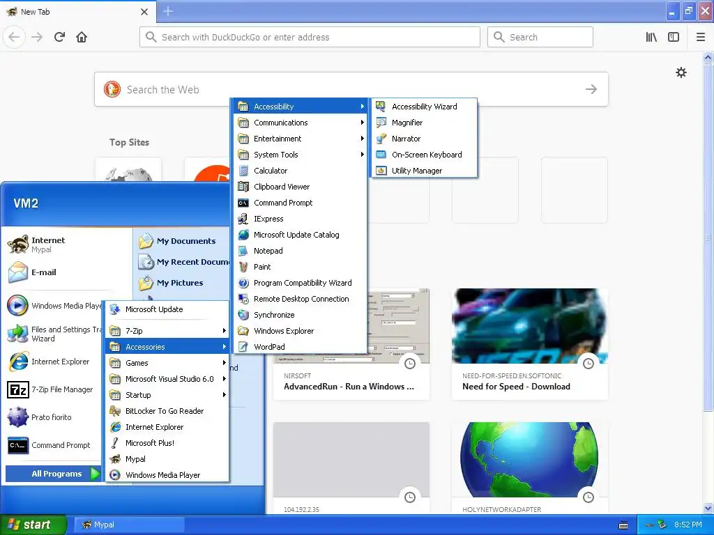Screen dimensions: 714x535
Task: Open Program Compatibility Wizard
Action: (301, 283)
